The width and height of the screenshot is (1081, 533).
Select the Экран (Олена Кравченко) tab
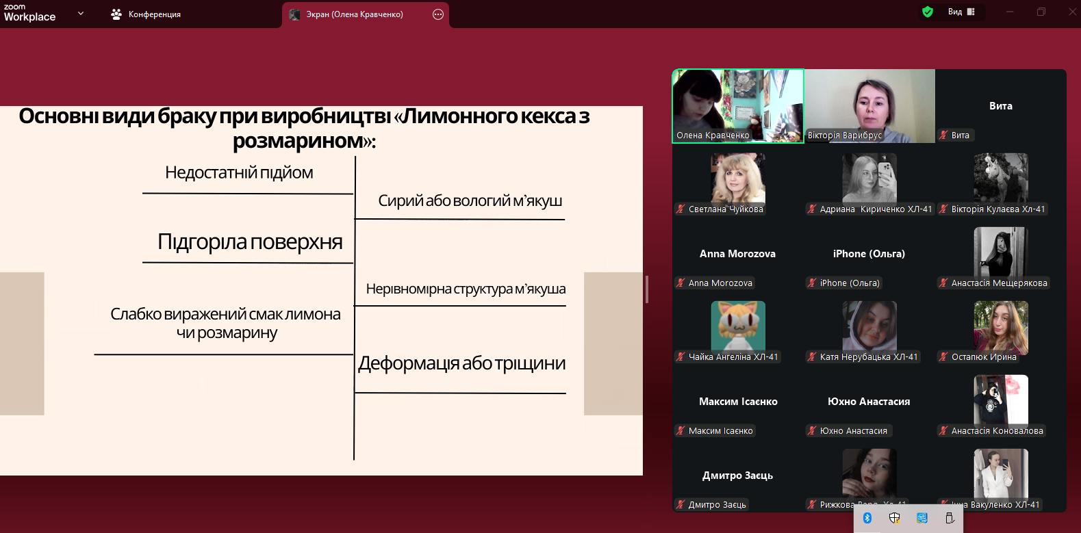pos(354,14)
